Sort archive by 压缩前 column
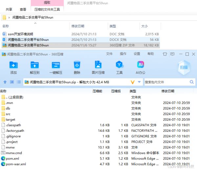Screen dimensions: 197x170 pos(97,91)
